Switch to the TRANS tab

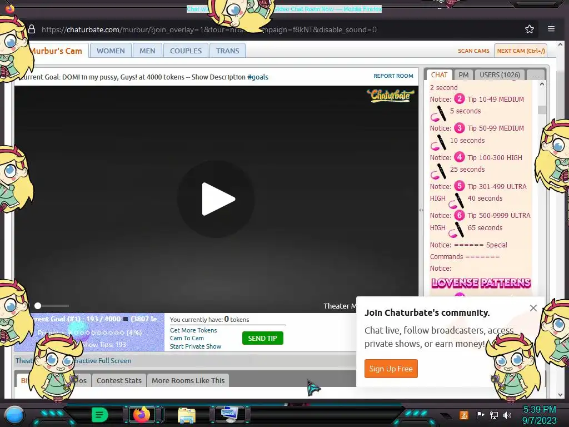point(227,51)
